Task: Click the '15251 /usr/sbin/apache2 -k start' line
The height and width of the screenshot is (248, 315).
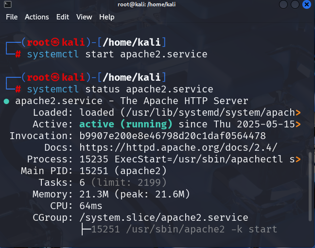Action: tap(184, 230)
